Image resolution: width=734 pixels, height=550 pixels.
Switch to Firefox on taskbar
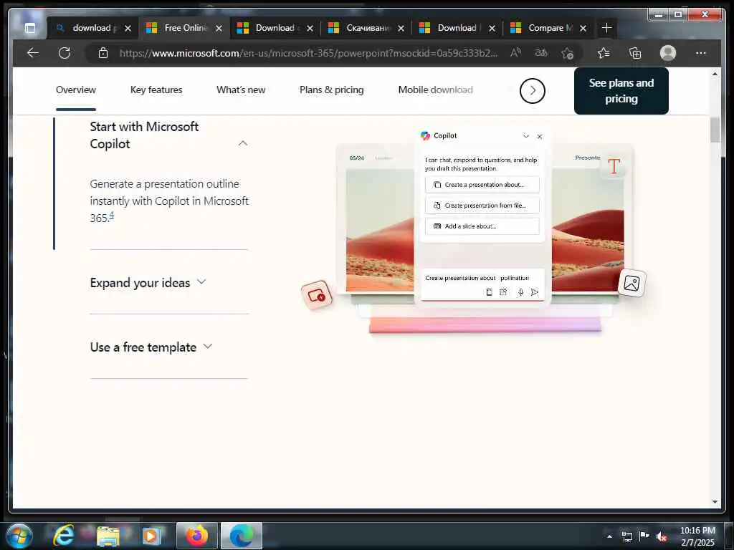(x=197, y=536)
